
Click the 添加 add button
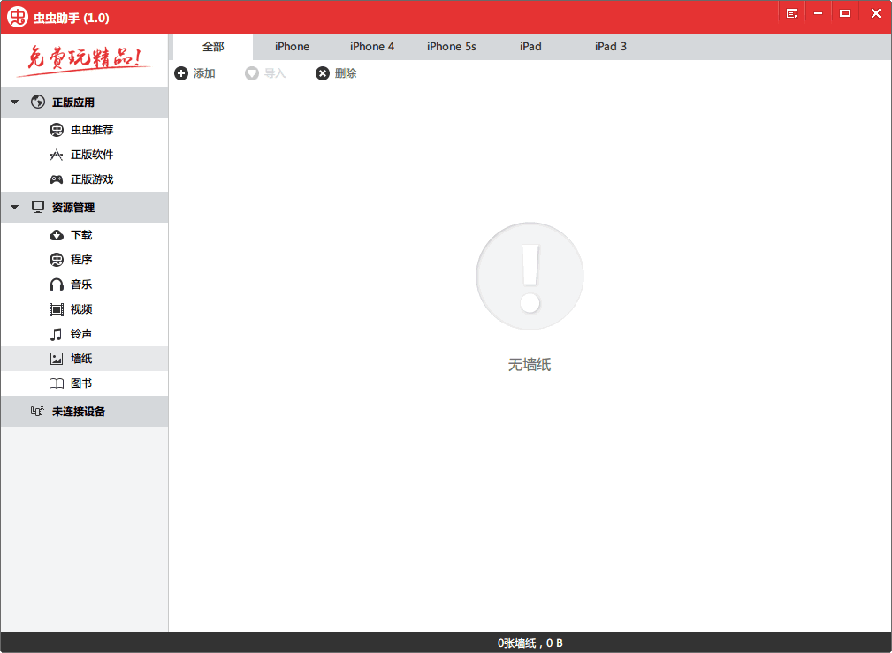(x=194, y=73)
